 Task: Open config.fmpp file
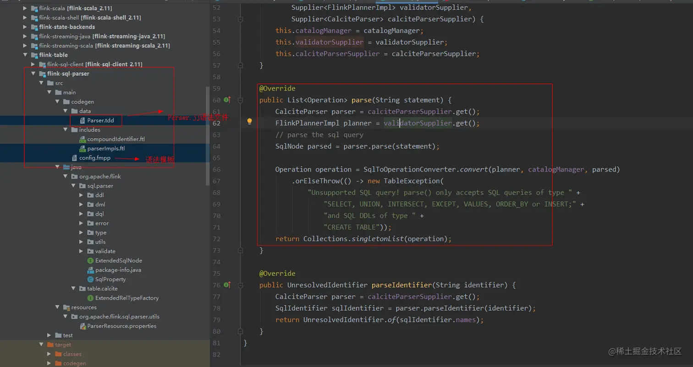click(x=94, y=158)
